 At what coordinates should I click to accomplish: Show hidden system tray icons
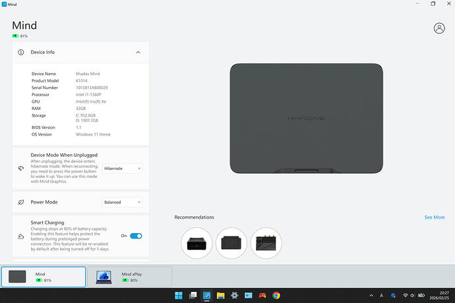point(371,296)
